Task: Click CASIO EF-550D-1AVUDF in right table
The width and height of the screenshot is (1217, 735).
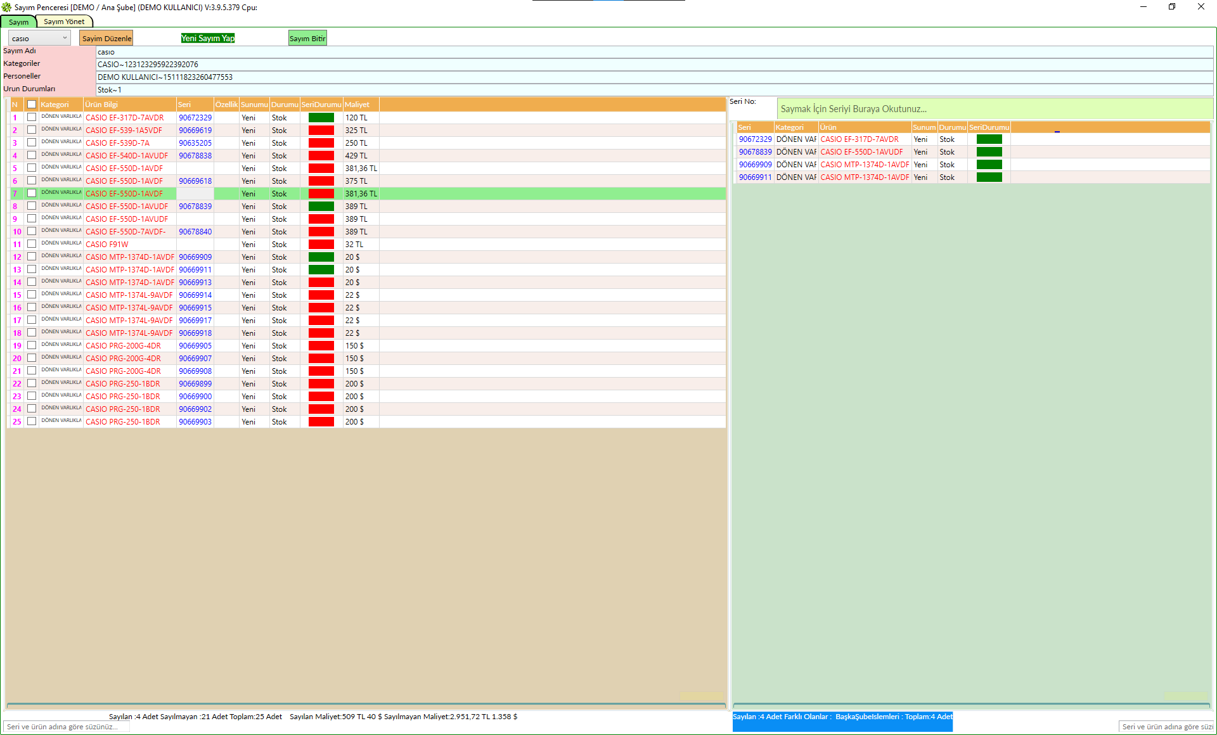Action: tap(865, 152)
